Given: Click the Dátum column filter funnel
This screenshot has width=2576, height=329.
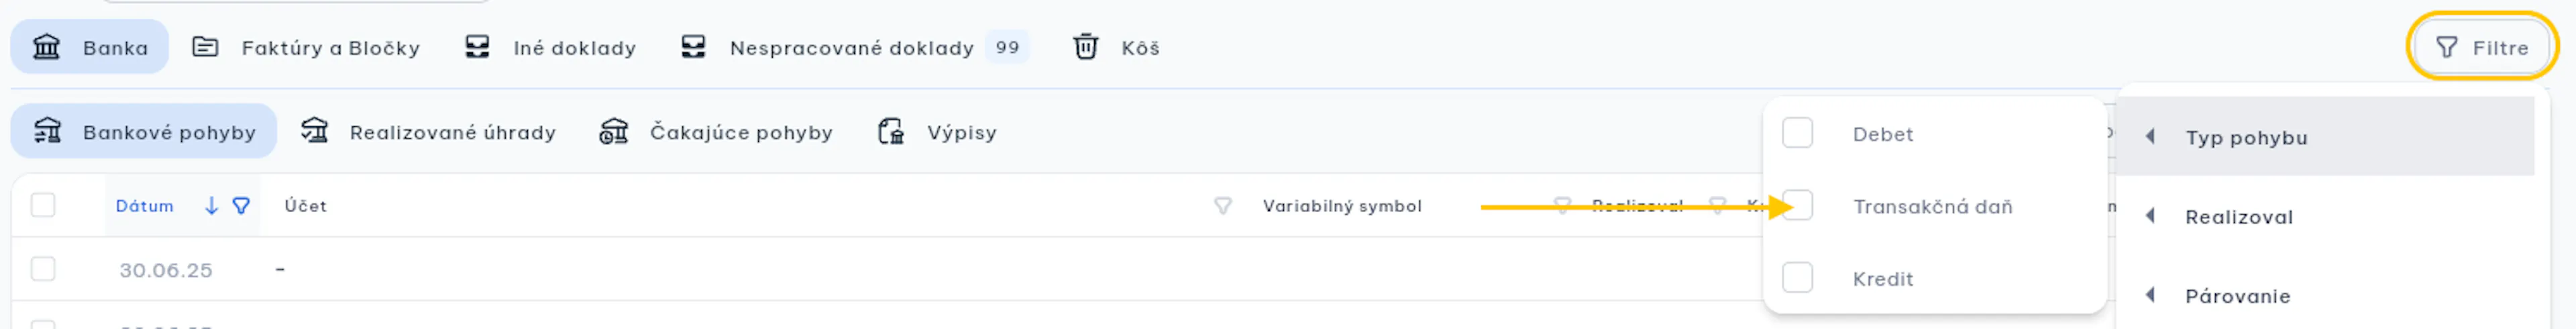Looking at the screenshot, I should pos(241,206).
